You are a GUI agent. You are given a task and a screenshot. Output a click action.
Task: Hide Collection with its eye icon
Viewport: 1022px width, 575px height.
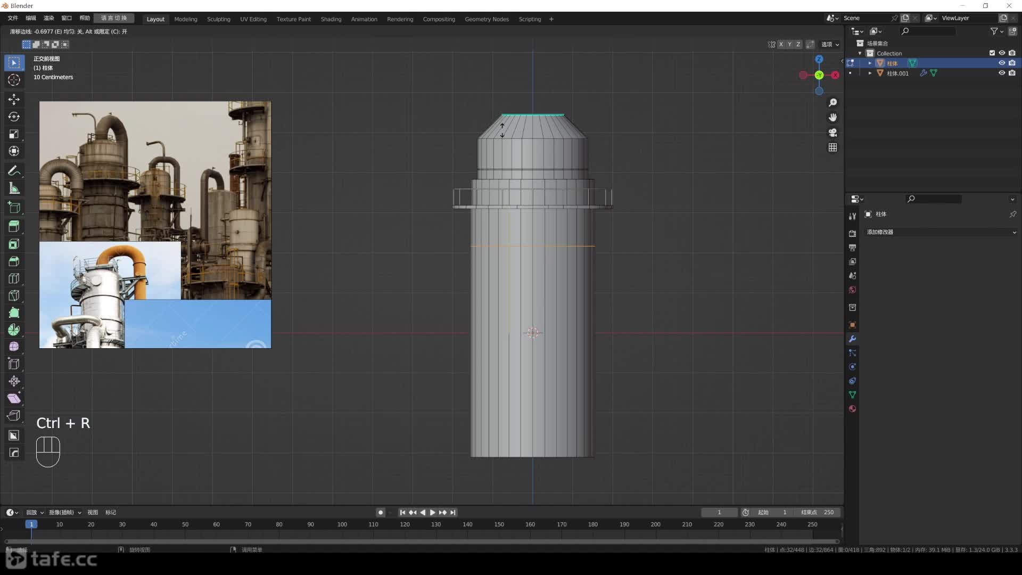pyautogui.click(x=1002, y=53)
